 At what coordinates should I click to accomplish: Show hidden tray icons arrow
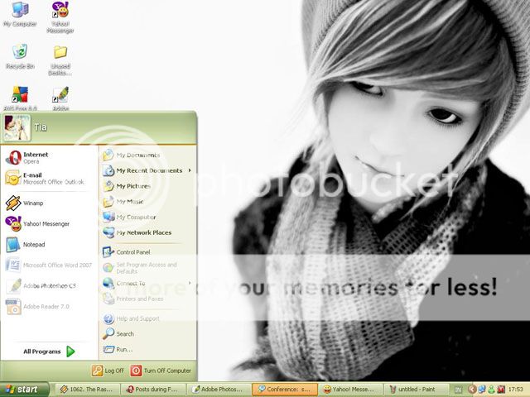coord(472,390)
